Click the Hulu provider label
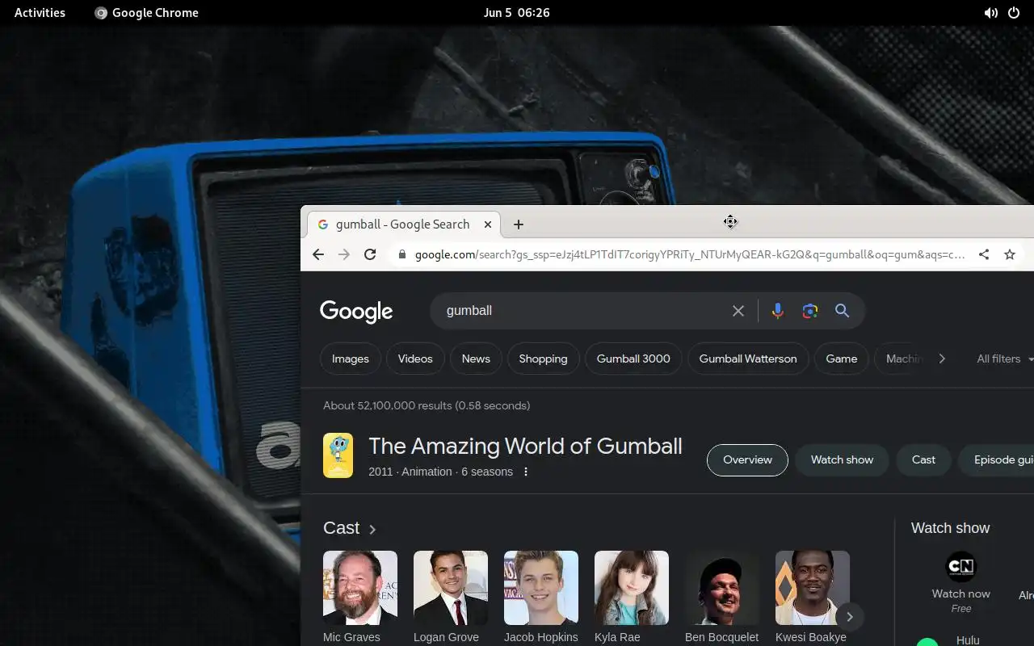The width and height of the screenshot is (1034, 646). pyautogui.click(x=968, y=640)
